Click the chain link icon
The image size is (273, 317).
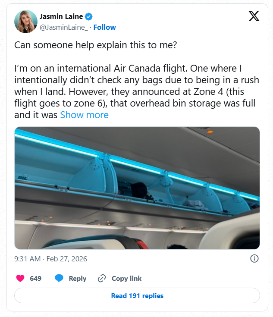click(102, 278)
